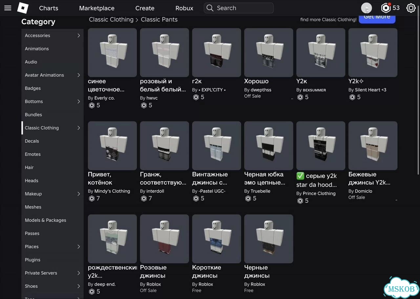Open thumbnail for 'Y2k✧' by Silent Heart
Image resolution: width=420 pixels, height=299 pixels.
coord(373,52)
